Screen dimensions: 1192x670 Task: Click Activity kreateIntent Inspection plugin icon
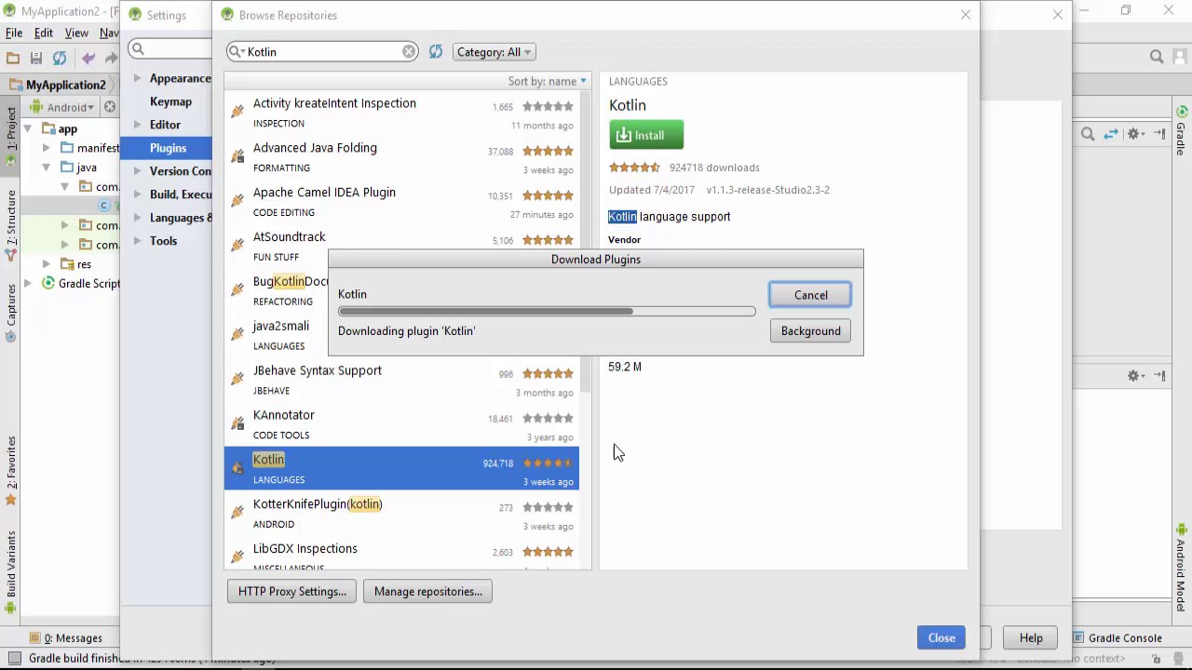[237, 112]
